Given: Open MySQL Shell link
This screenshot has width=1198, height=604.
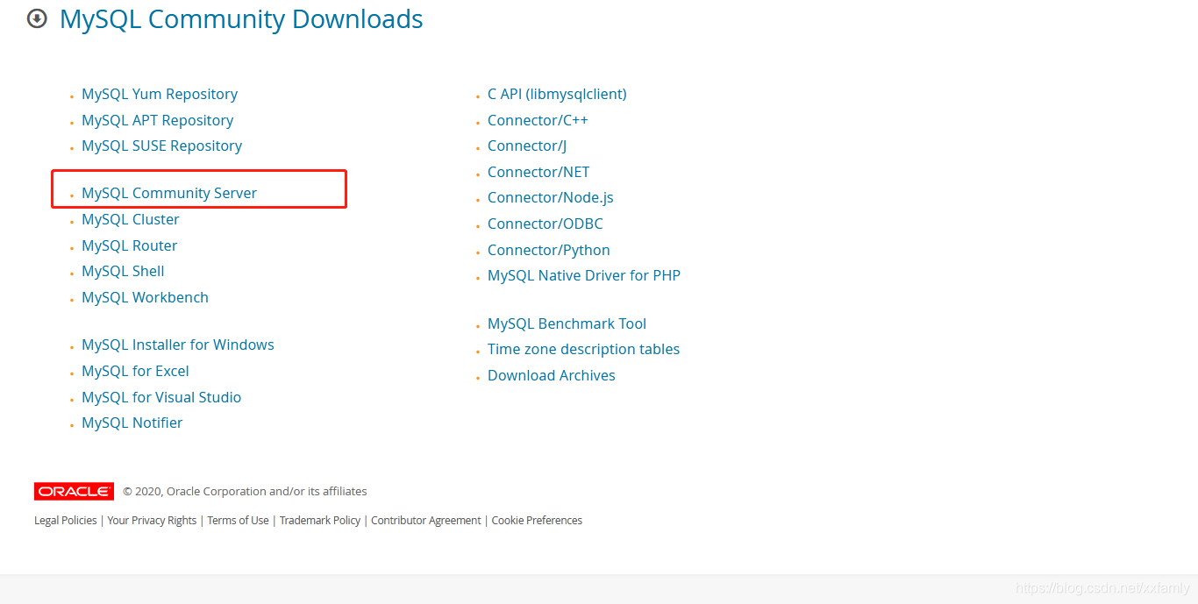Looking at the screenshot, I should tap(123, 271).
